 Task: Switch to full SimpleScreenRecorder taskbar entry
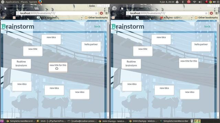point(174,121)
